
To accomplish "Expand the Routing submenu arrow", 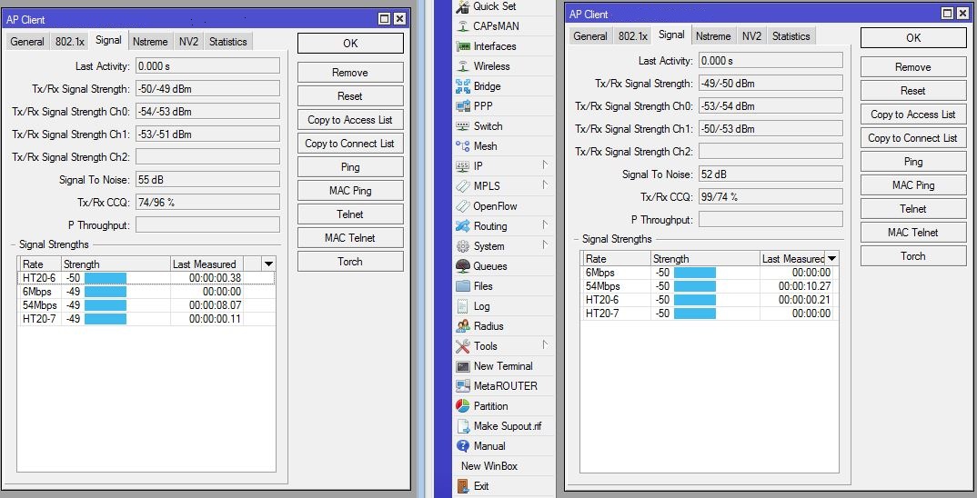I will click(545, 224).
